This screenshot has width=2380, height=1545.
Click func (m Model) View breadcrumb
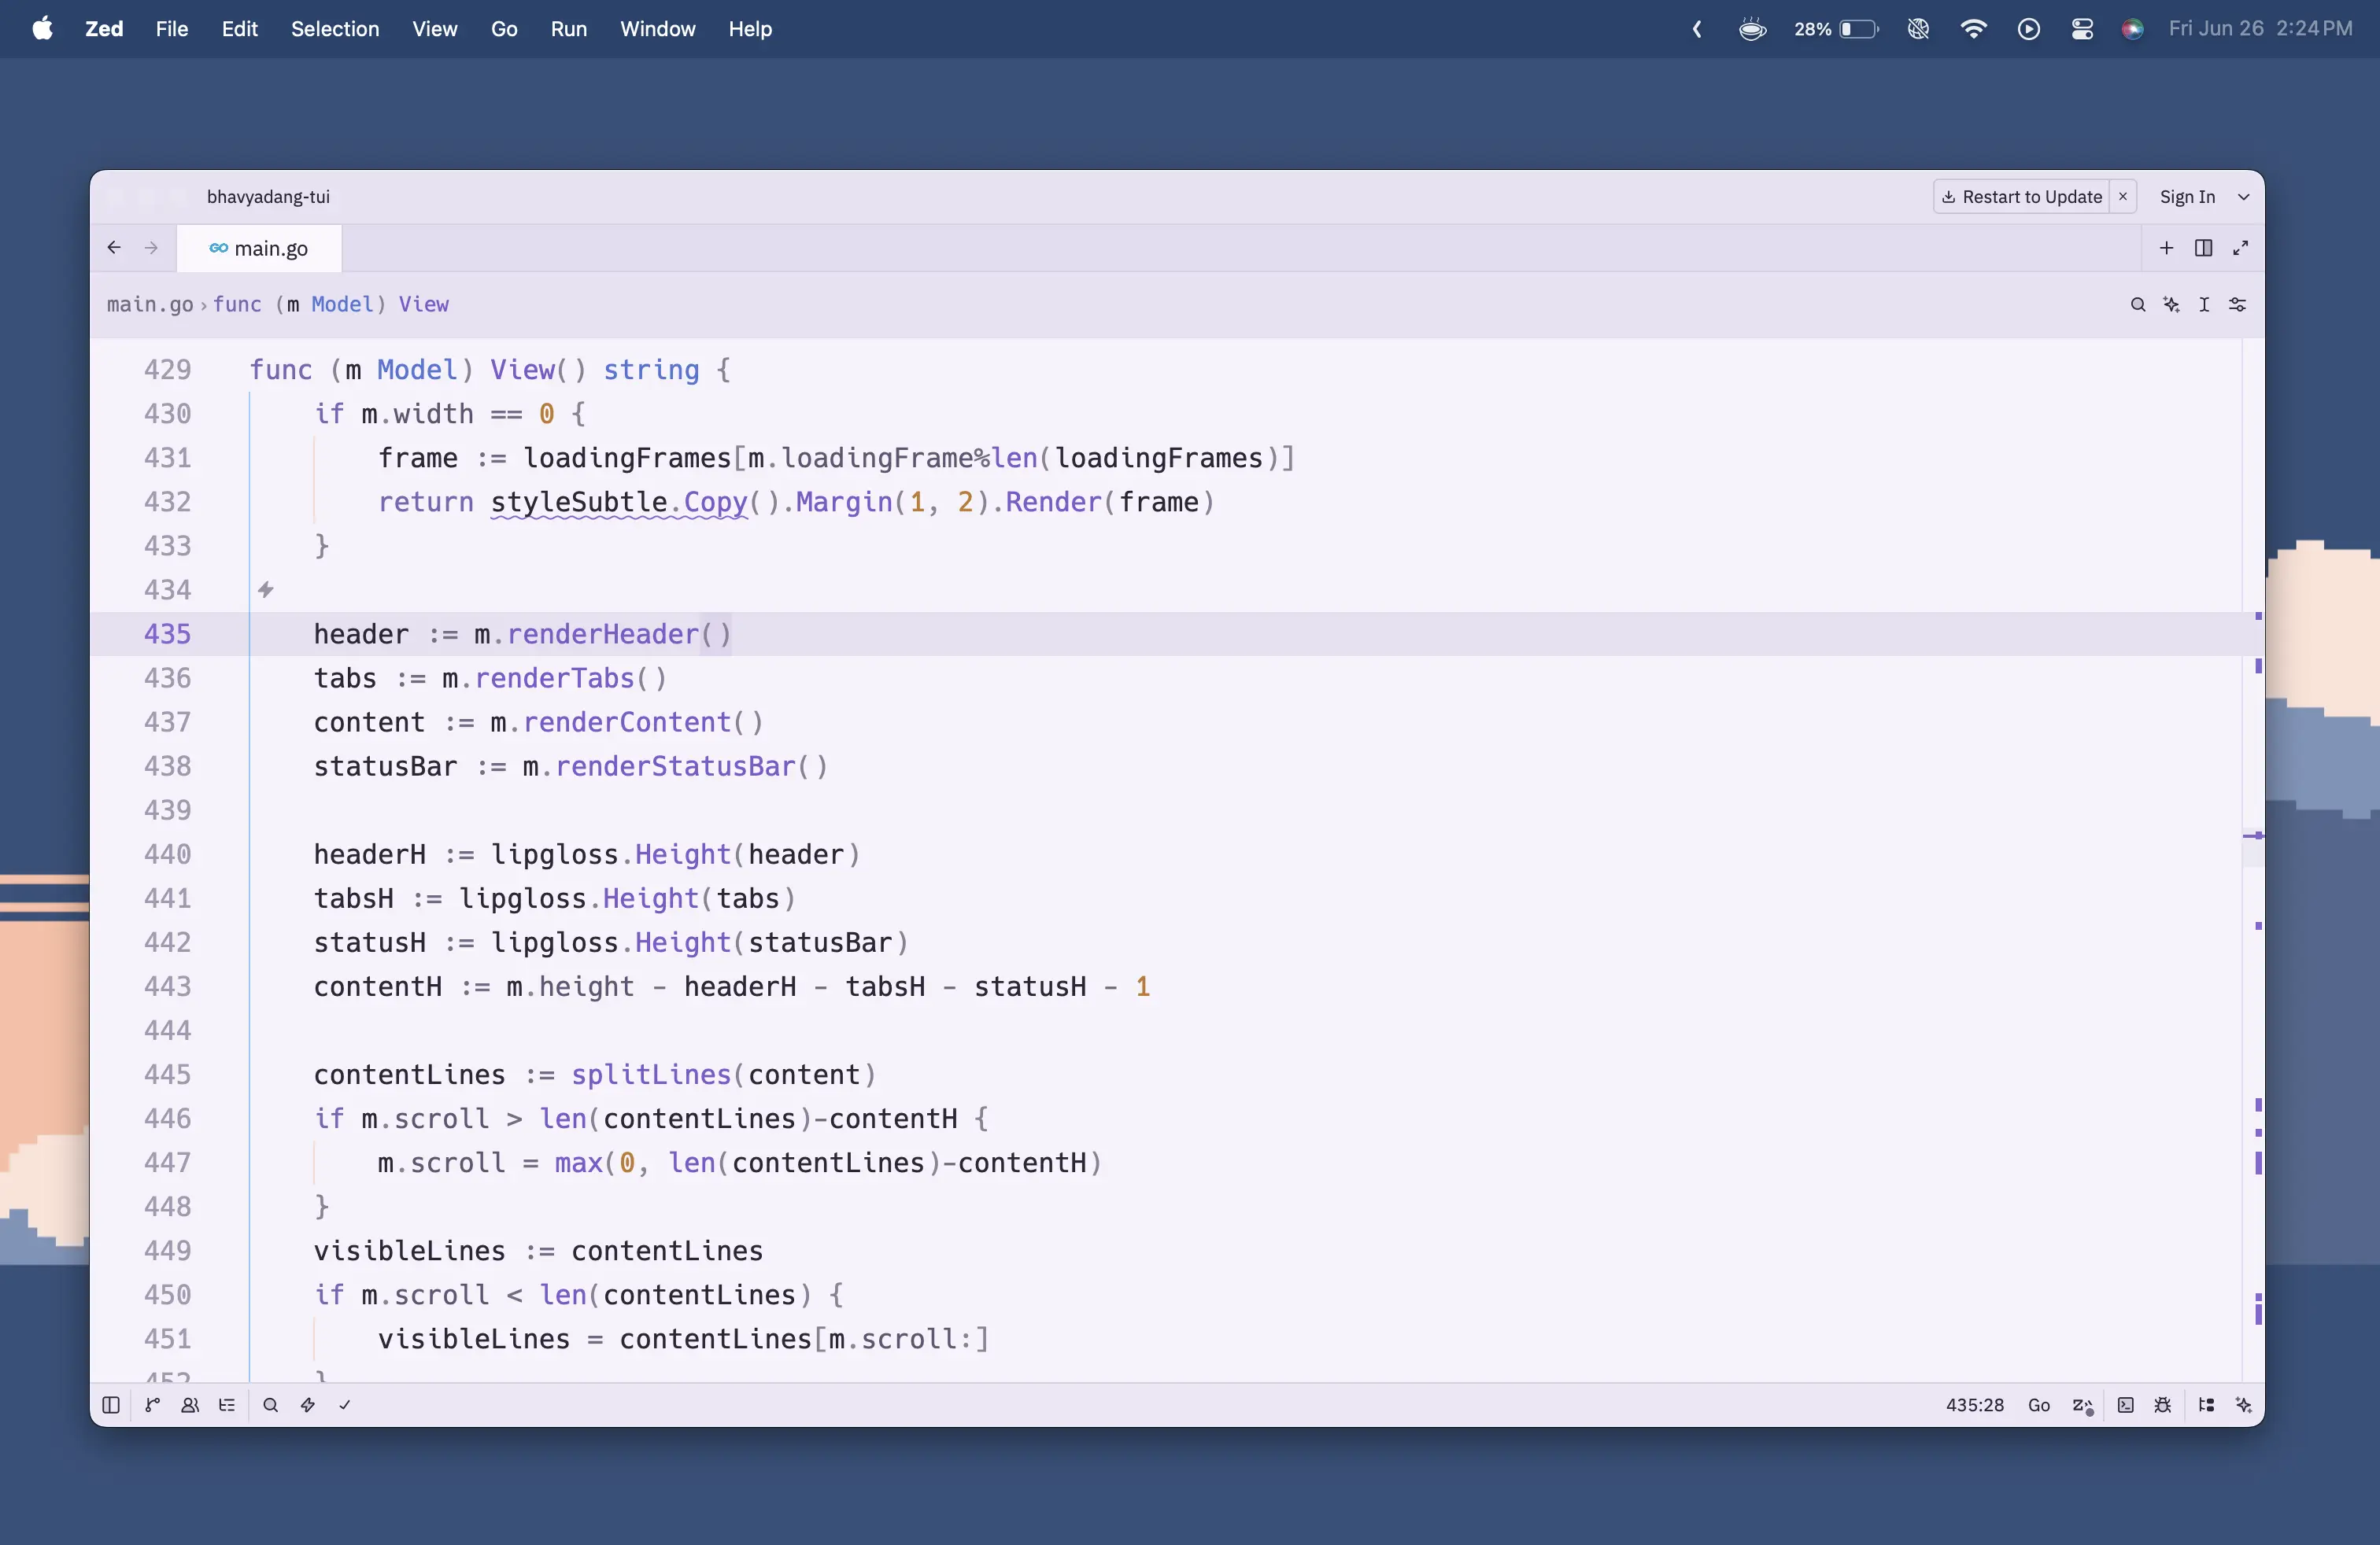pyautogui.click(x=331, y=304)
